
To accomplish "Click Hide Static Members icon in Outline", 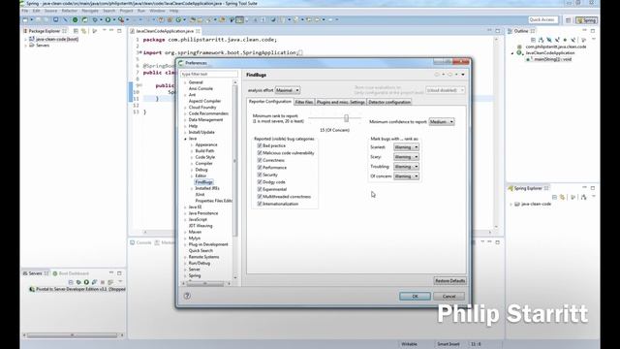I will [x=557, y=40].
